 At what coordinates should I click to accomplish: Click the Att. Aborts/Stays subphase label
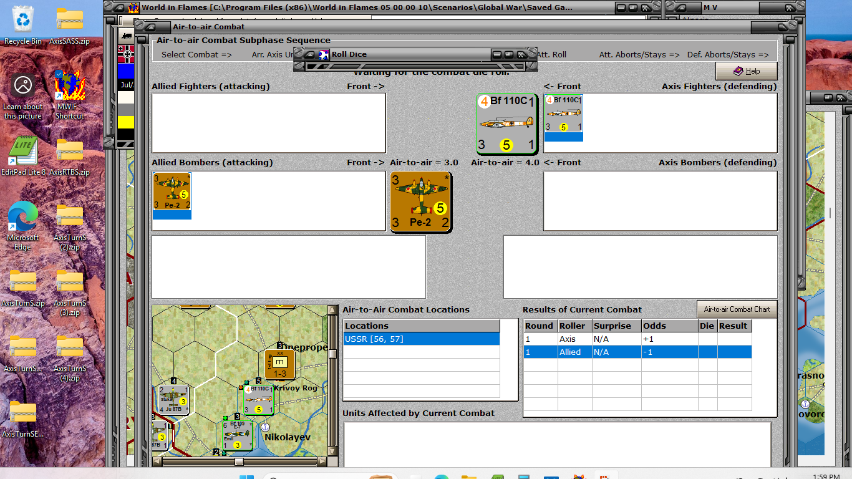(639, 54)
